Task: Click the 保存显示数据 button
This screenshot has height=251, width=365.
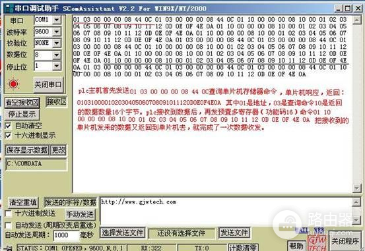Action: point(27,150)
